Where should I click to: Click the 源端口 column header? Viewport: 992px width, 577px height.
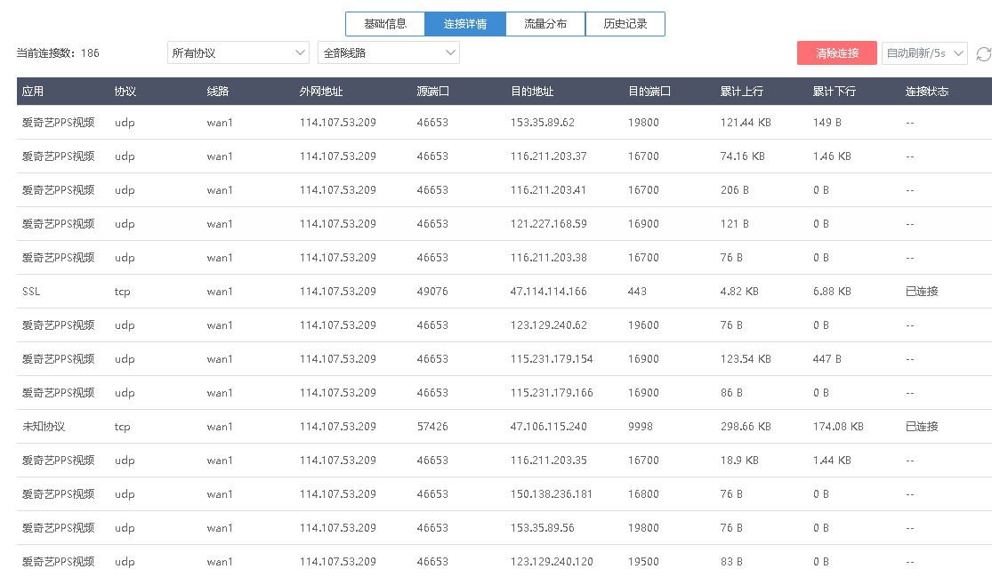pos(432,91)
